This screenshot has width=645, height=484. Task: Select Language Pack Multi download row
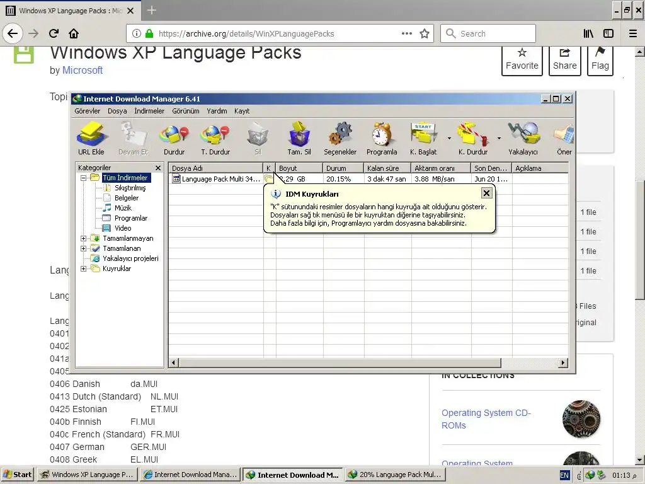coord(368,179)
